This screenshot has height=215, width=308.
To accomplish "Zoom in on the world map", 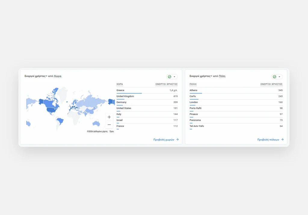I will pos(109,117).
